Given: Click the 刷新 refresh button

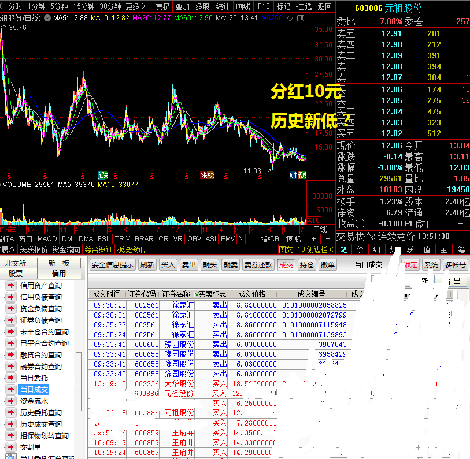Looking at the screenshot, I should tap(147, 264).
